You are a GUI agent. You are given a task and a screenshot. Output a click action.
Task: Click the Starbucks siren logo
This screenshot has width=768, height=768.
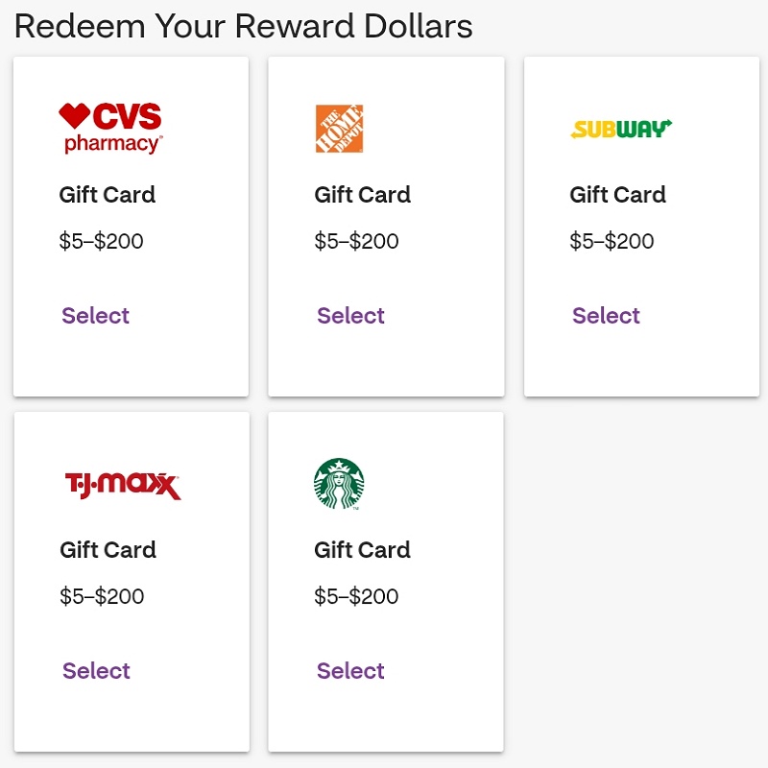[339, 484]
